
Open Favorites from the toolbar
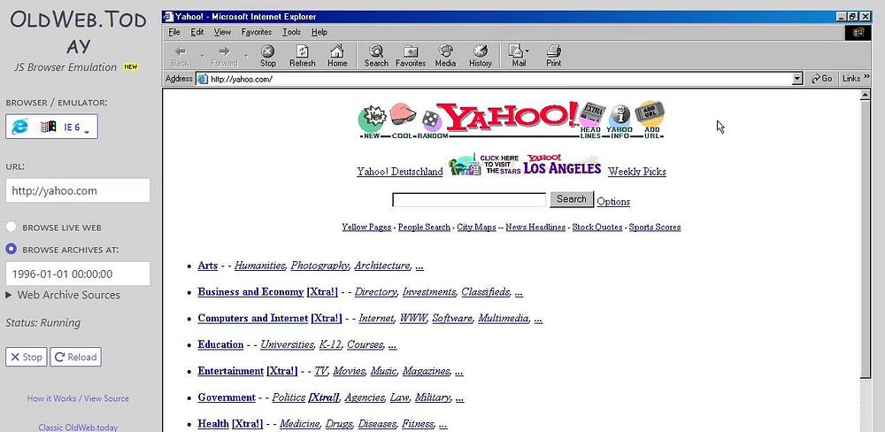coord(411,56)
